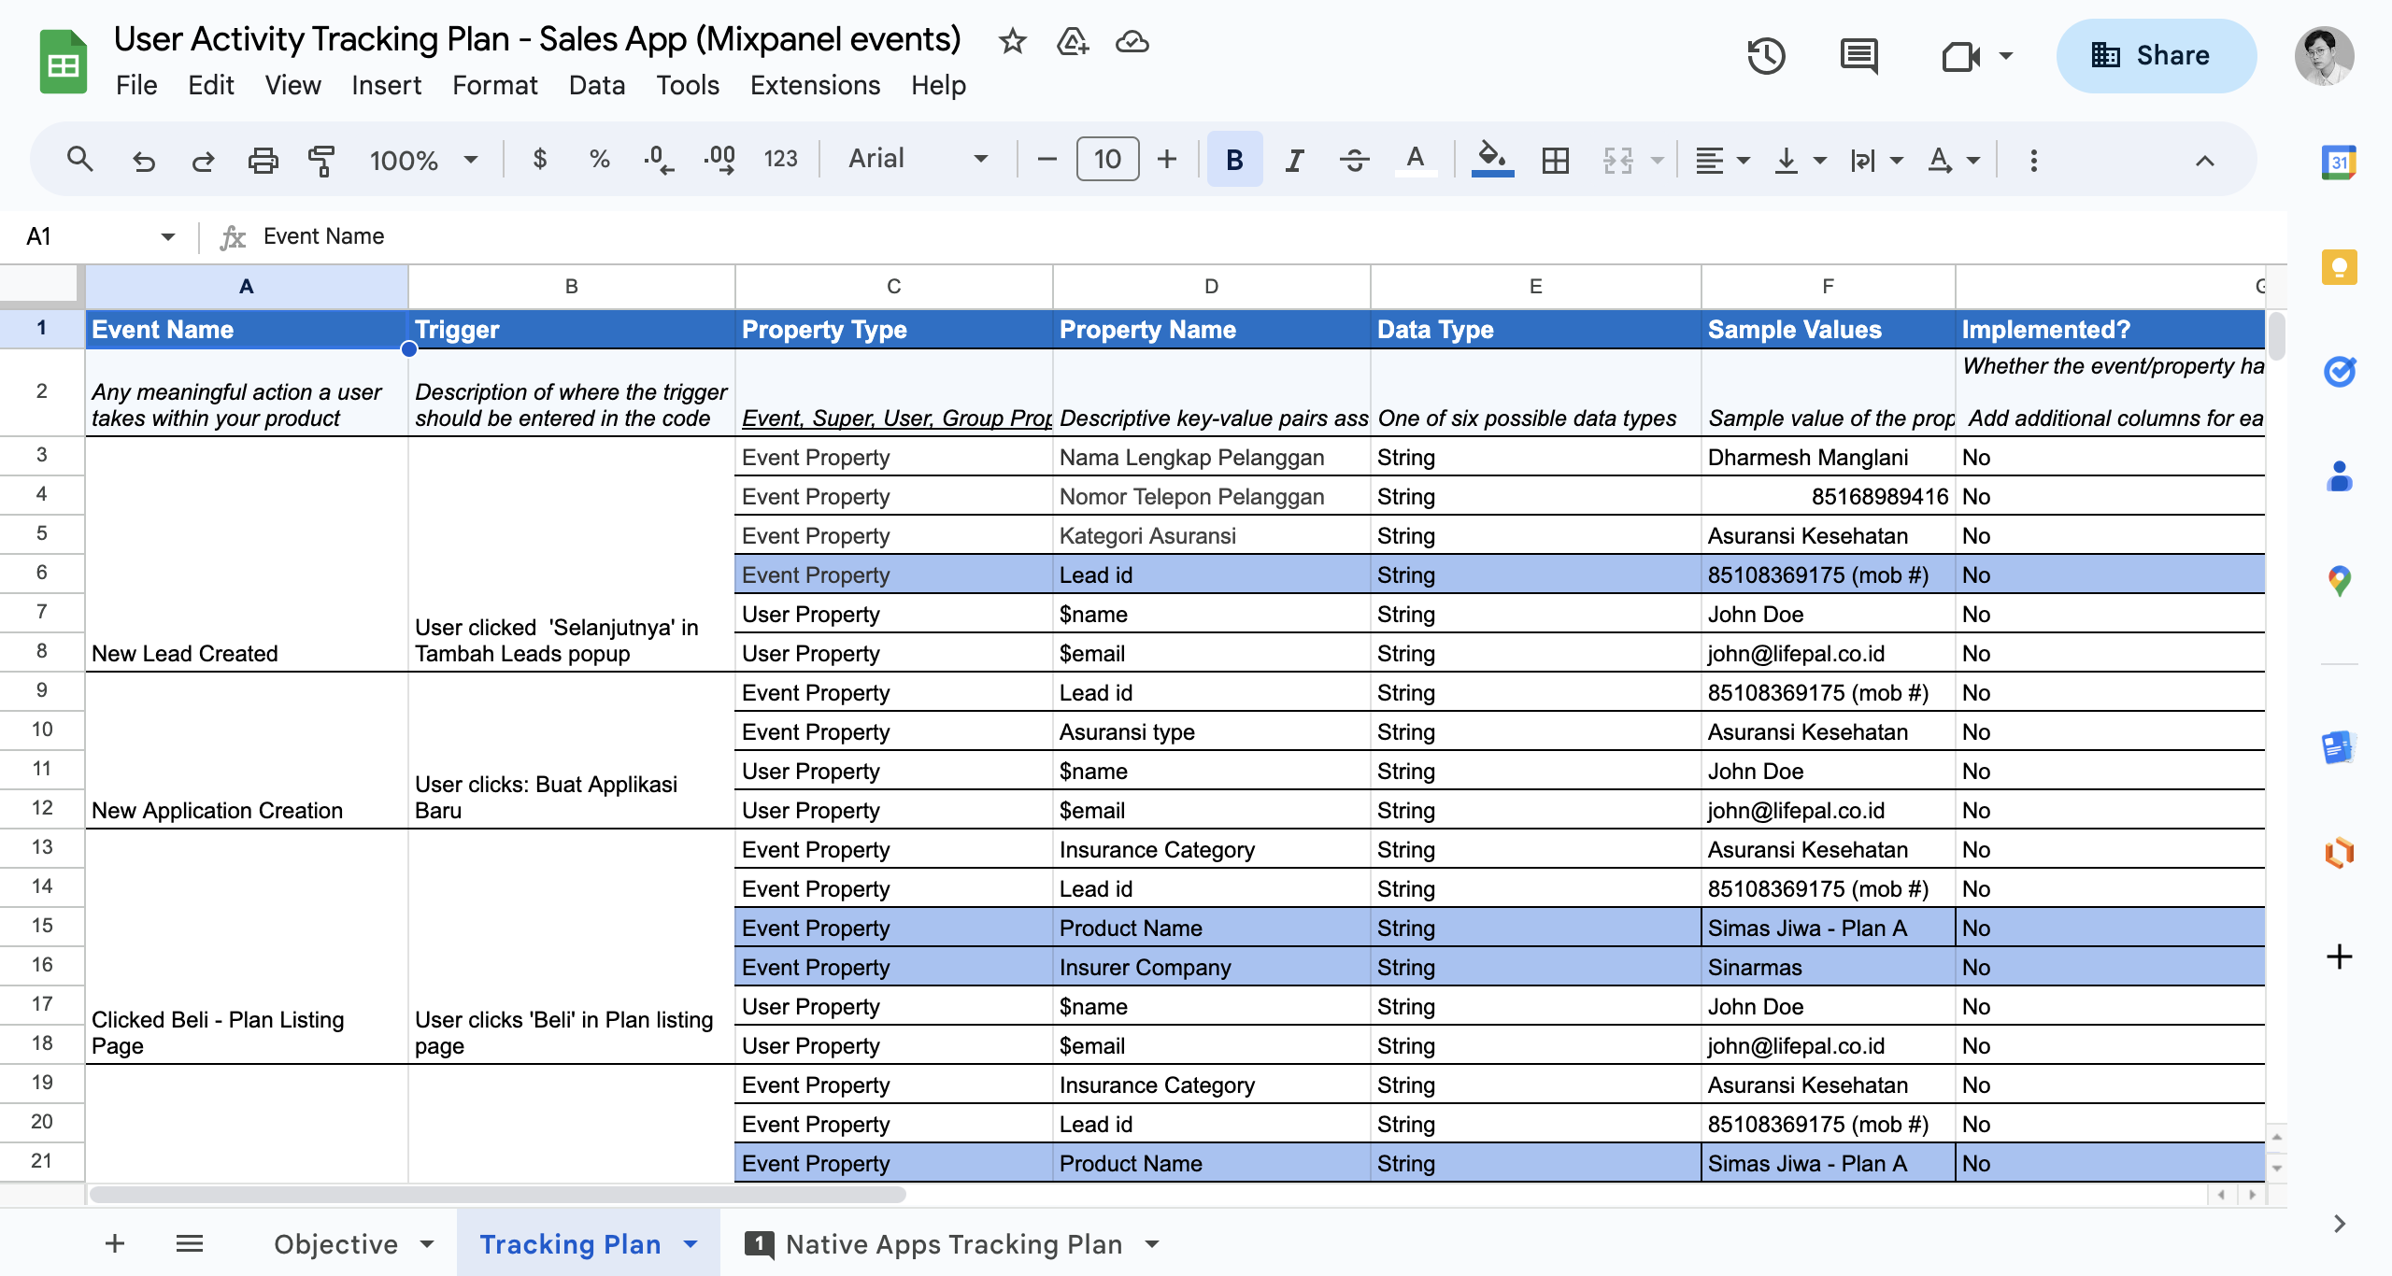The width and height of the screenshot is (2392, 1276).
Task: Click the horizontal scrollbar
Action: point(497,1195)
